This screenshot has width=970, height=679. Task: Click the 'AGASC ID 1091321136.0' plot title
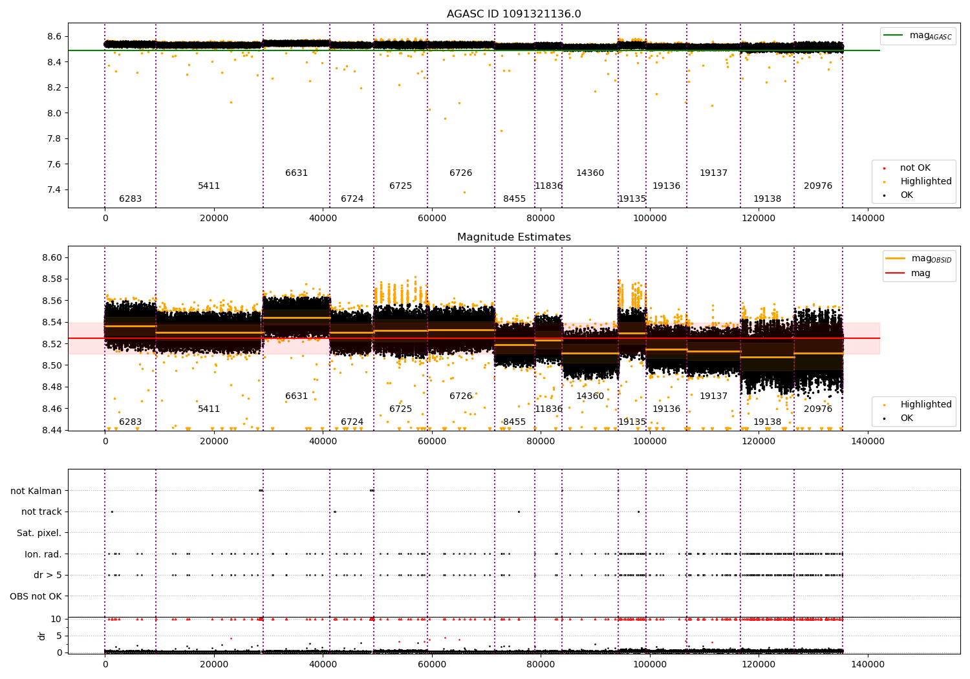pyautogui.click(x=513, y=14)
